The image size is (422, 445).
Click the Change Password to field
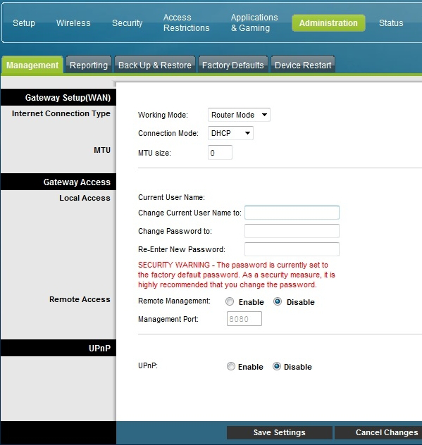292,231
